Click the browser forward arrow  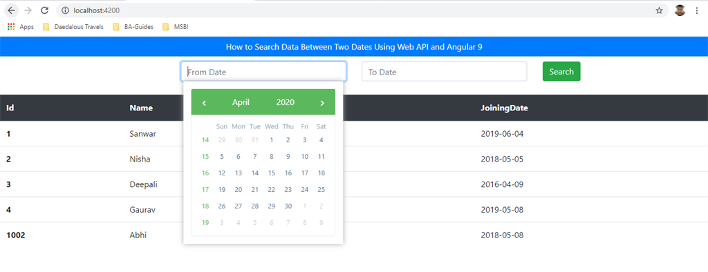pos(28,10)
